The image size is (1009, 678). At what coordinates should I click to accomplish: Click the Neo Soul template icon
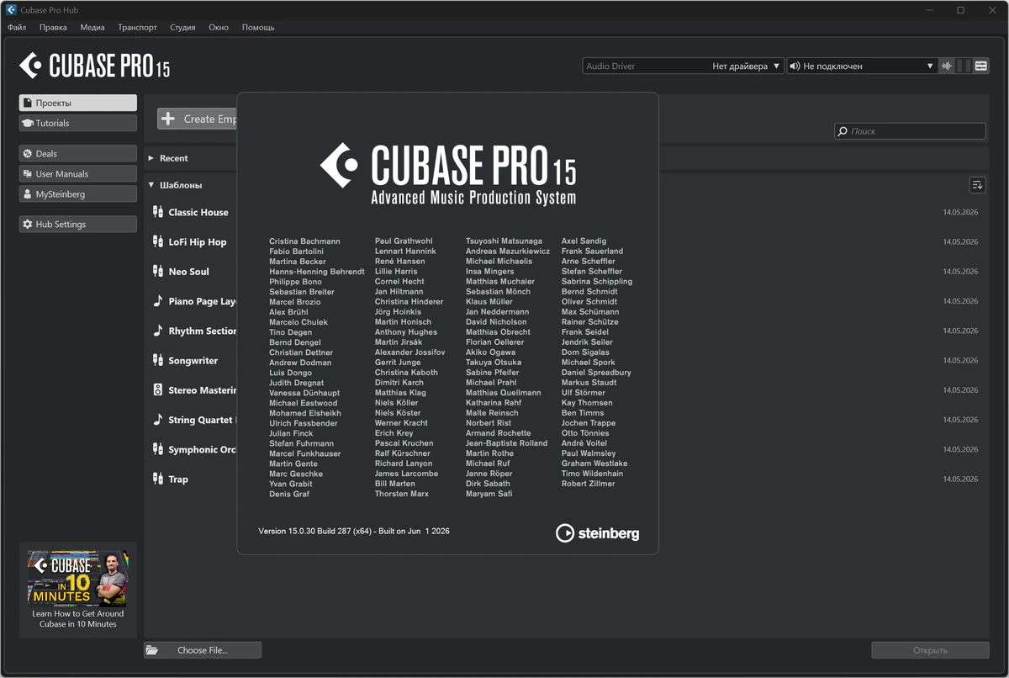point(157,271)
